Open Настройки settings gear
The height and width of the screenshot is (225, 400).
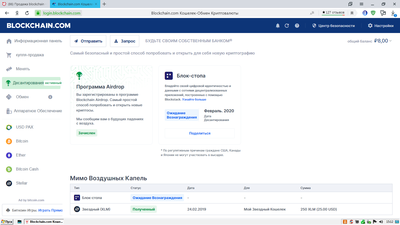pyautogui.click(x=381, y=26)
